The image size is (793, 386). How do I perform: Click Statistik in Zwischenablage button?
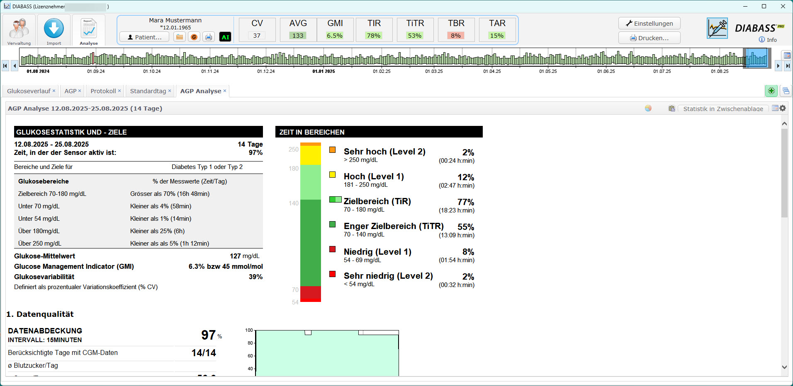[723, 109]
